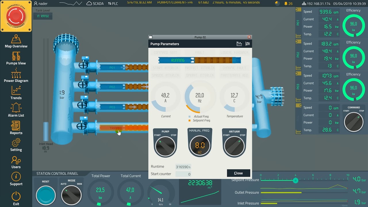Open pump trend chart icon in Pump Parameters
This screenshot has height=207, width=368.
pos(239,44)
